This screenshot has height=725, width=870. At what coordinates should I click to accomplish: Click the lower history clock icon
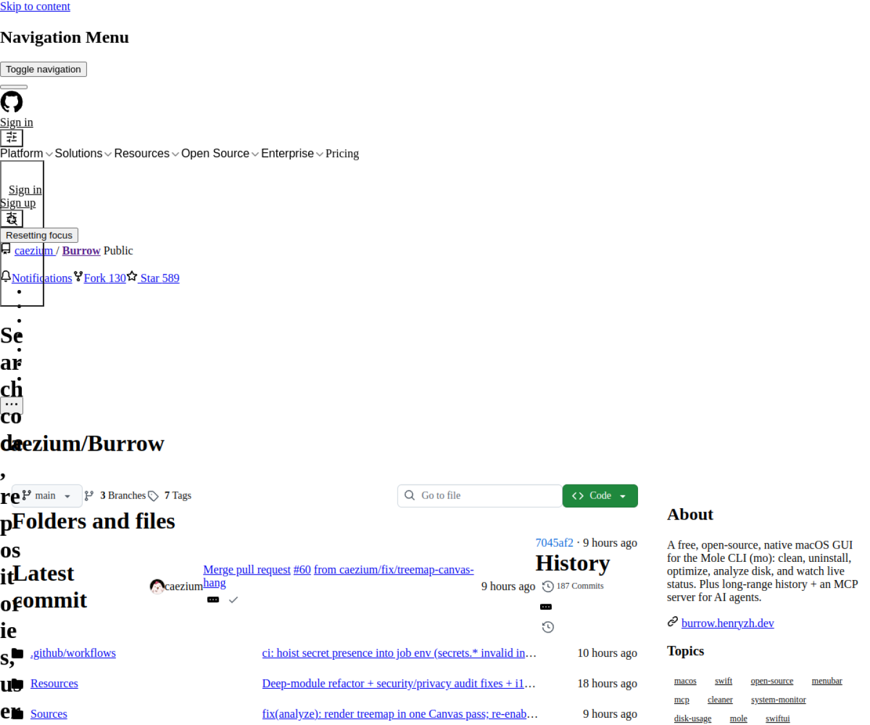pyautogui.click(x=548, y=627)
